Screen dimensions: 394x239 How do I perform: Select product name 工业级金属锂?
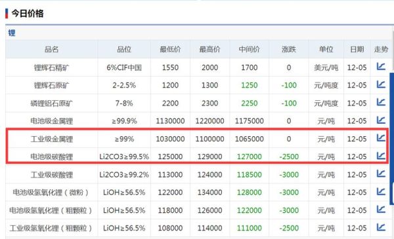tap(51, 139)
